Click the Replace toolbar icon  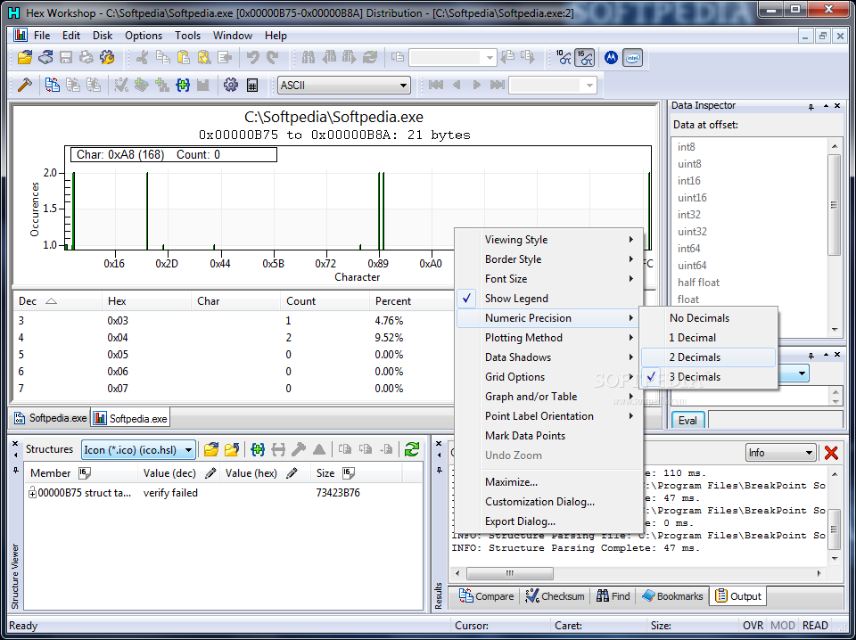coord(370,57)
